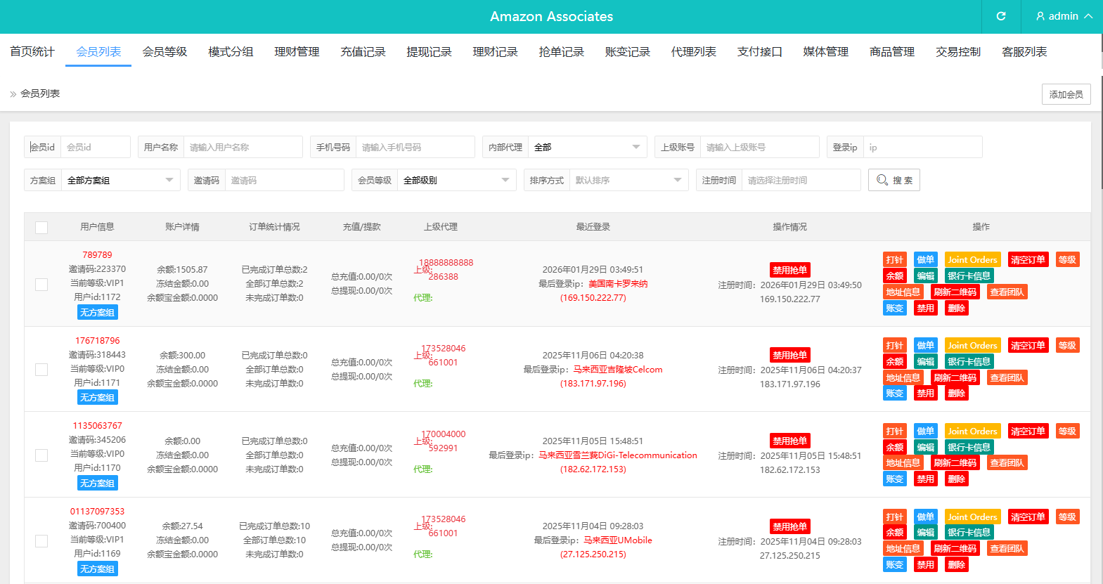
Task: Click 查看团队 for user 789789
Action: pyautogui.click(x=1007, y=292)
